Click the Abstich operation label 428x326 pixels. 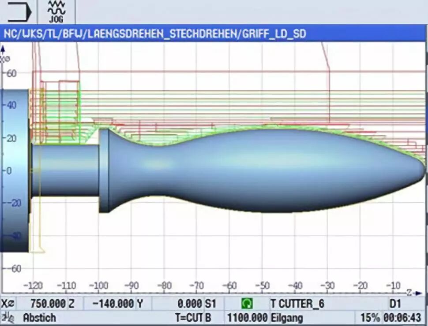pos(40,317)
